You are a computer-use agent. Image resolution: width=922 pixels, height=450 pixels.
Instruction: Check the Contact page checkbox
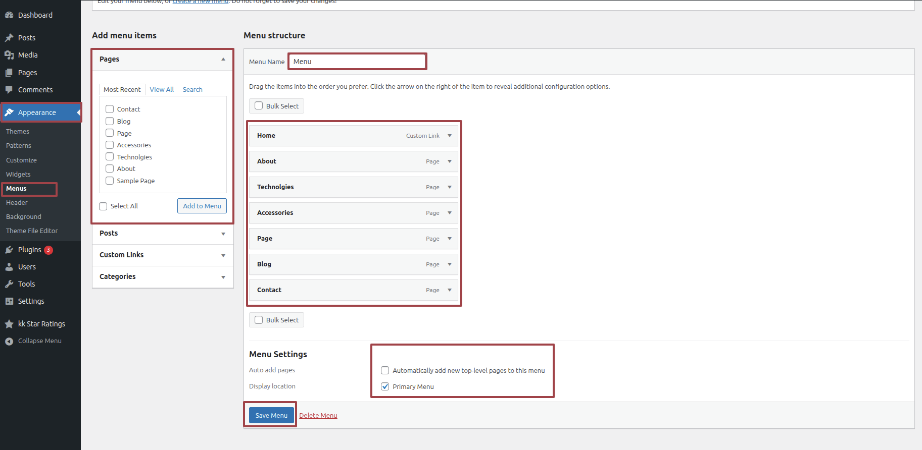110,109
